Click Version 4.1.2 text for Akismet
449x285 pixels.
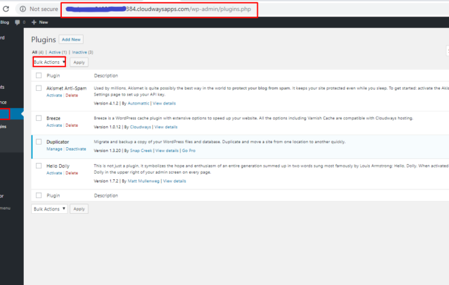tap(106, 103)
